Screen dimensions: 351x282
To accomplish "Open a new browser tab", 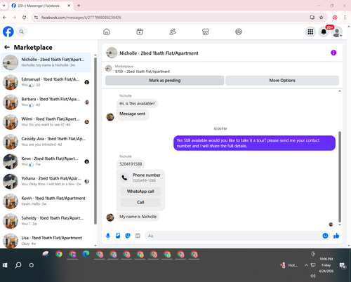I will tap(79, 6).
